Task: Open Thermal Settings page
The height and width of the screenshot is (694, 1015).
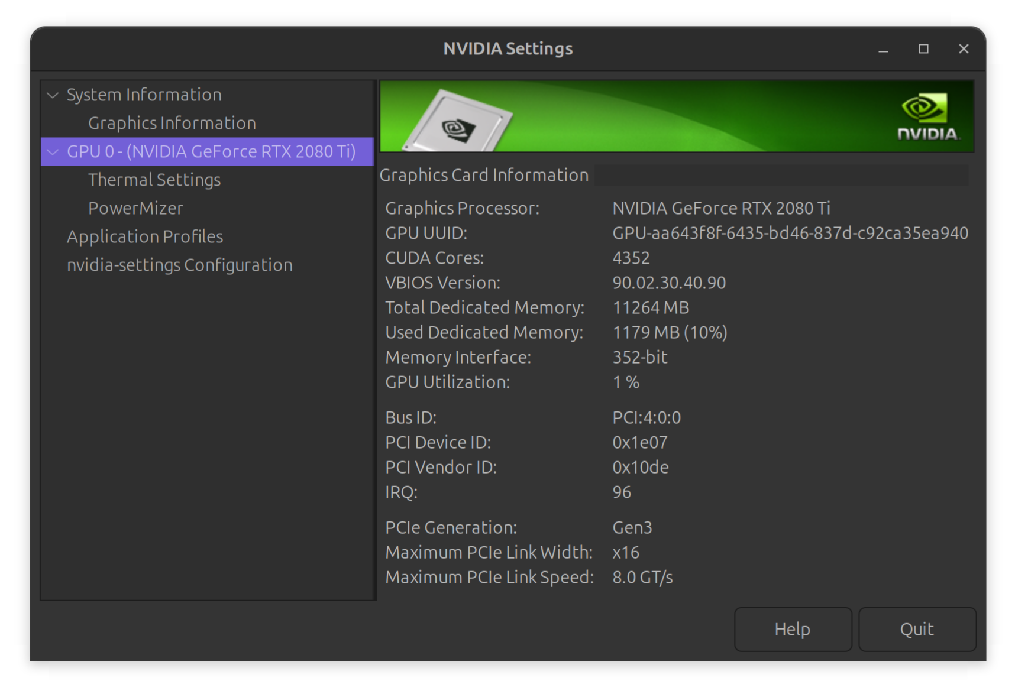Action: (154, 180)
